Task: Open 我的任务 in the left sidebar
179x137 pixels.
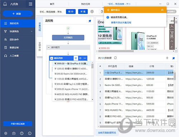Action: pyautogui.click(x=18, y=23)
